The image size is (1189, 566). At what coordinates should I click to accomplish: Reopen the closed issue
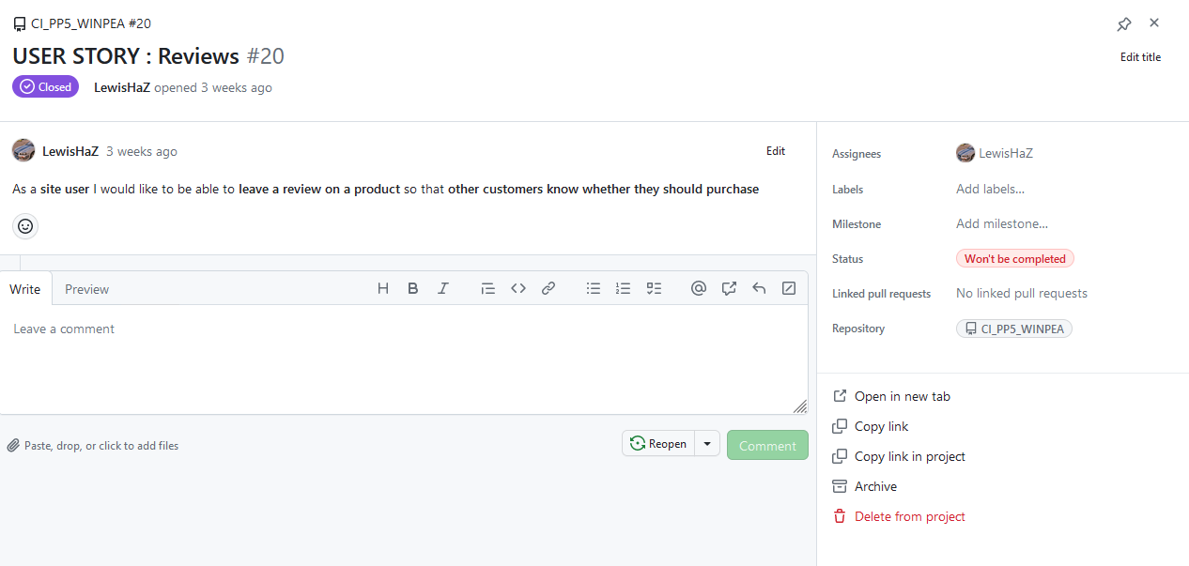click(658, 444)
